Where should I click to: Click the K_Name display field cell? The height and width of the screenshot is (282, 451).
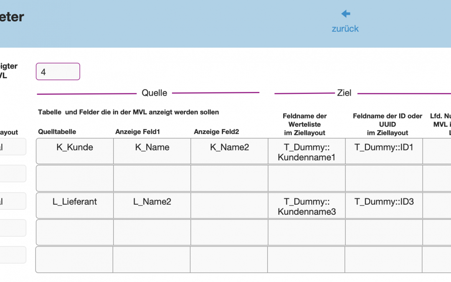pyautogui.click(x=152, y=151)
